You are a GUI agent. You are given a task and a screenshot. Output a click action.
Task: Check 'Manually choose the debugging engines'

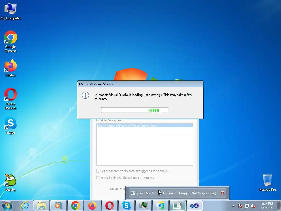coord(98,178)
